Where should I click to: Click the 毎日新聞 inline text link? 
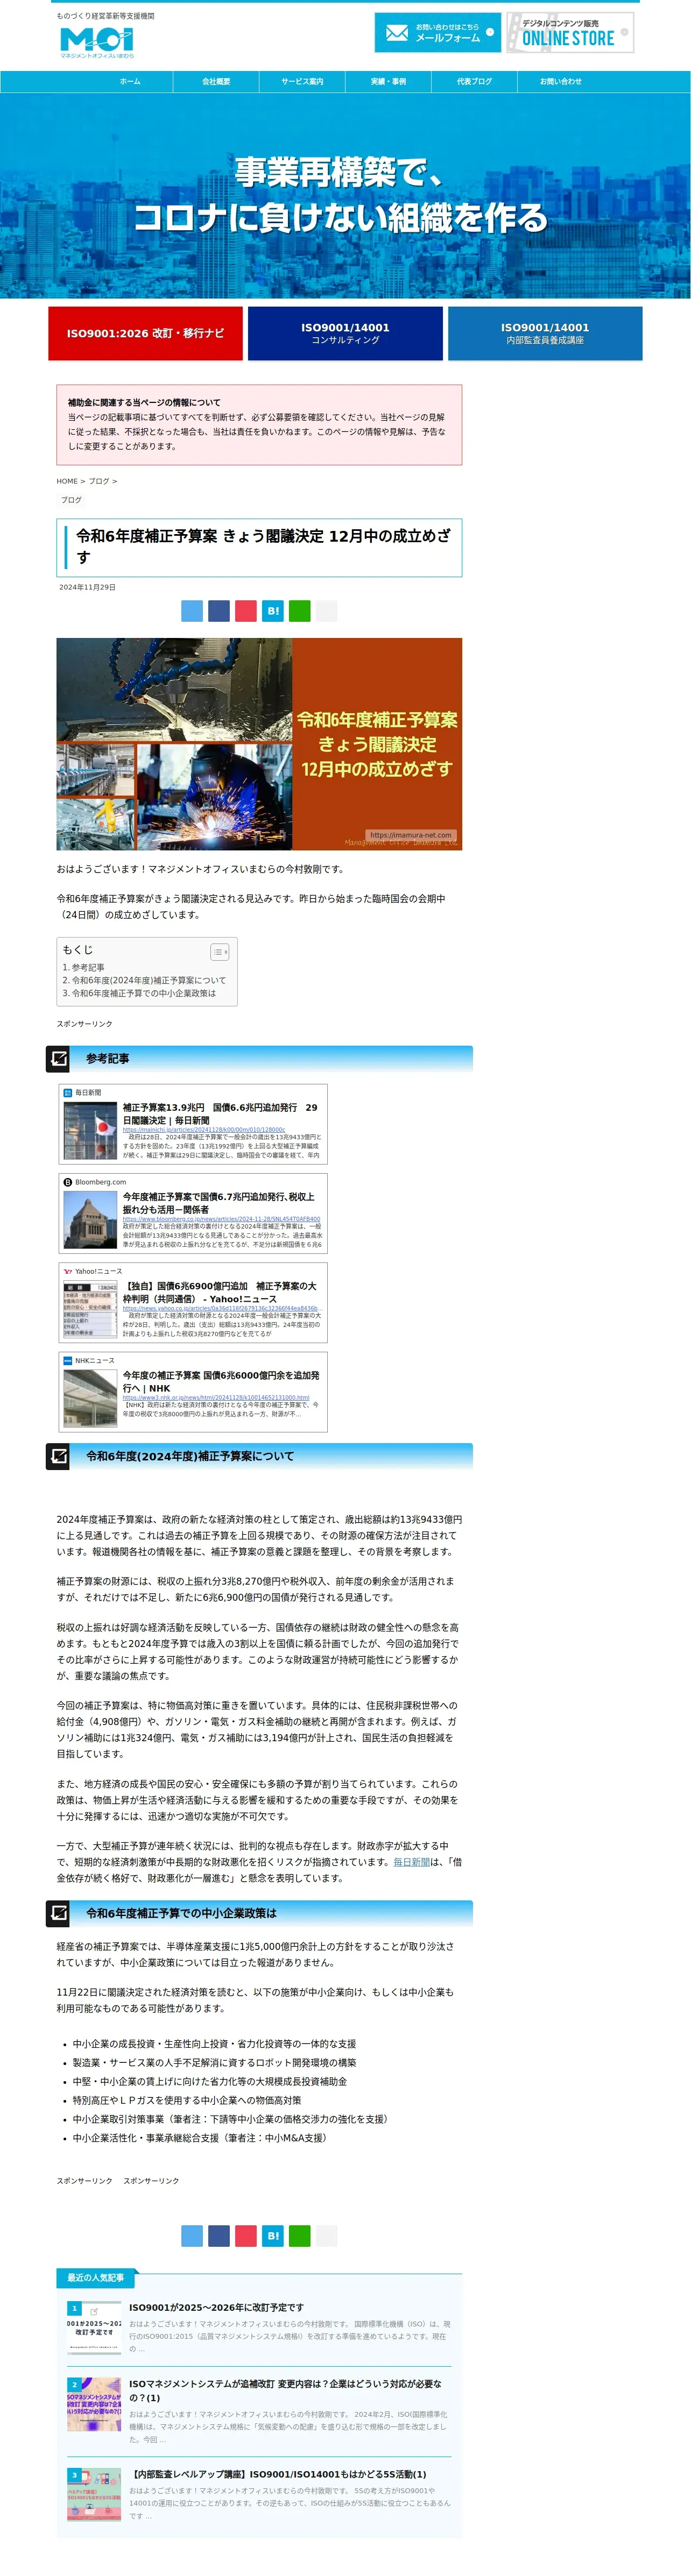click(x=411, y=1862)
